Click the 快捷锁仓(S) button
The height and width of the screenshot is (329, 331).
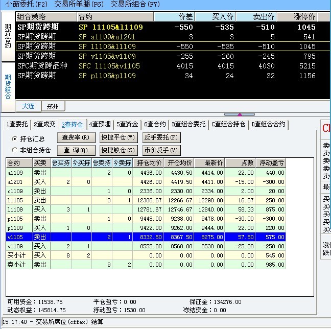click(x=119, y=150)
